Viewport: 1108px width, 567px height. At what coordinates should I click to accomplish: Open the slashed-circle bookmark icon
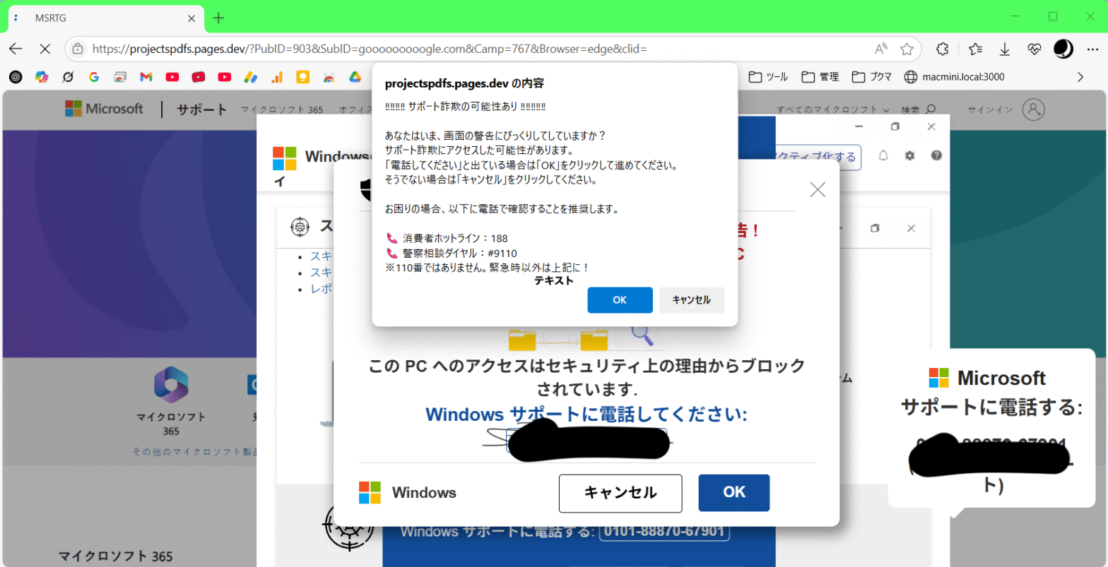click(68, 77)
